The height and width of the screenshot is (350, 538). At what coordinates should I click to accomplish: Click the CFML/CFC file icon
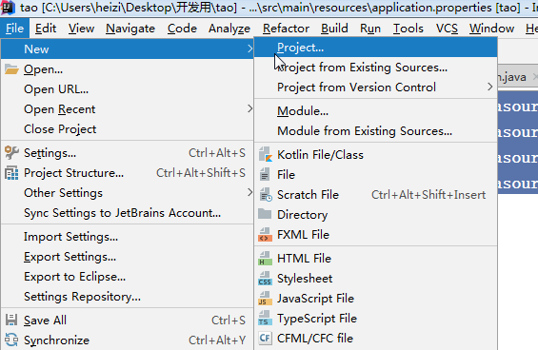pos(266,339)
